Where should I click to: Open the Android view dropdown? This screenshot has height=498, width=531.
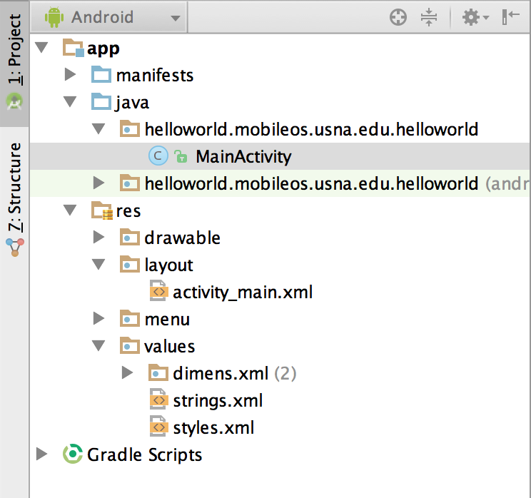[114, 17]
